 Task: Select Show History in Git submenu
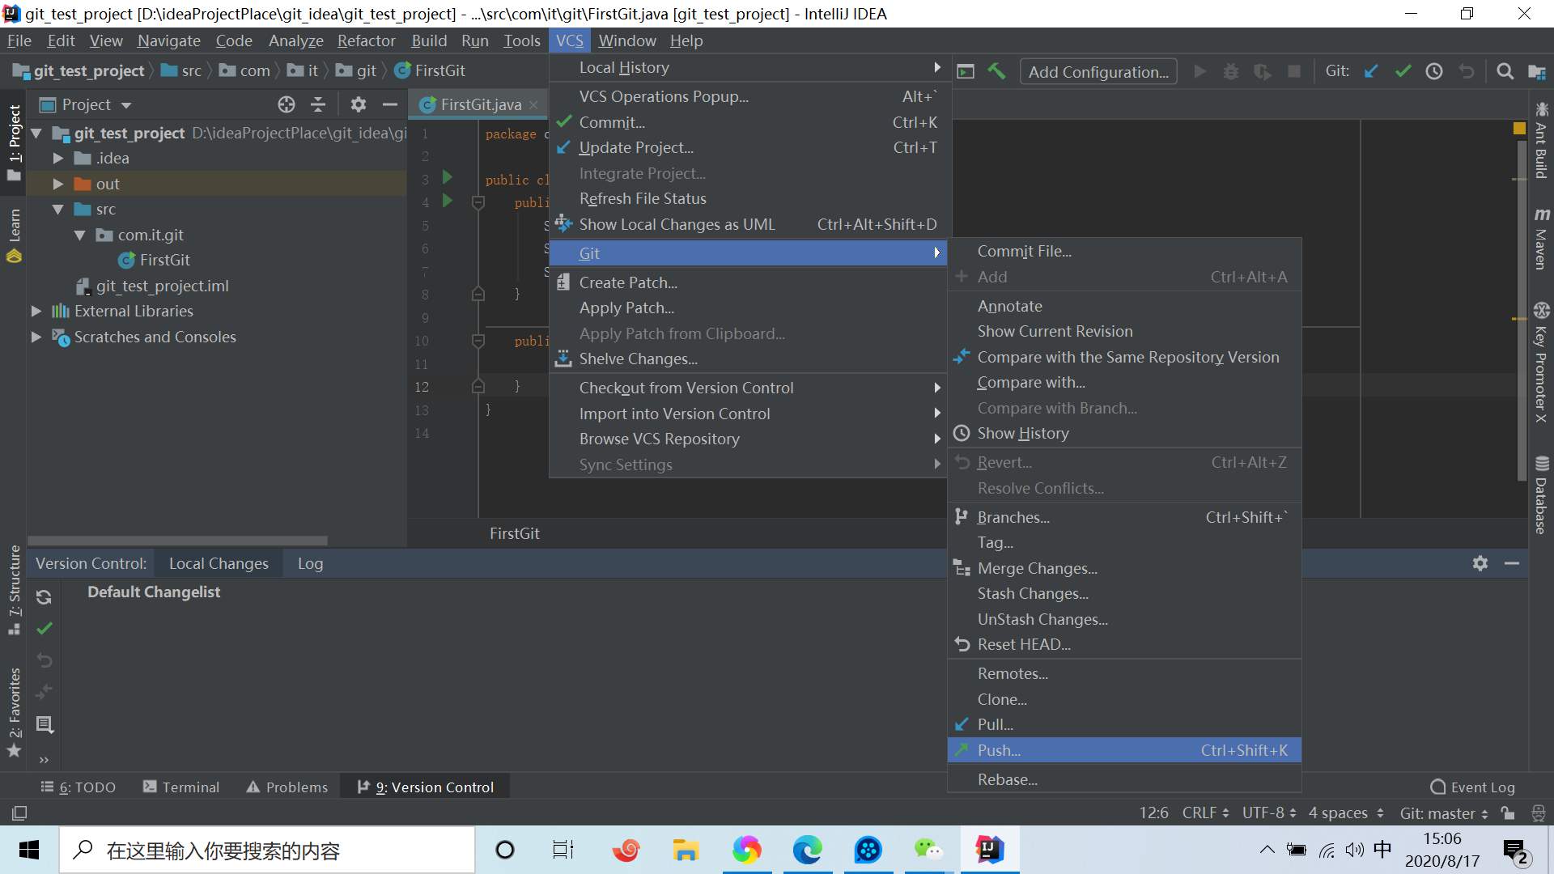[x=1124, y=433]
